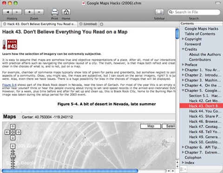Viewport: 223px width, 173px height.
Task: Open Google Maps Hacks contents item
Action: click(201, 29)
